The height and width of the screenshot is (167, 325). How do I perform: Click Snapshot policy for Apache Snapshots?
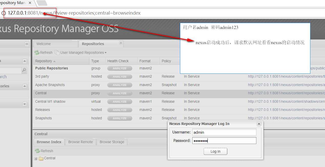[x=169, y=85]
